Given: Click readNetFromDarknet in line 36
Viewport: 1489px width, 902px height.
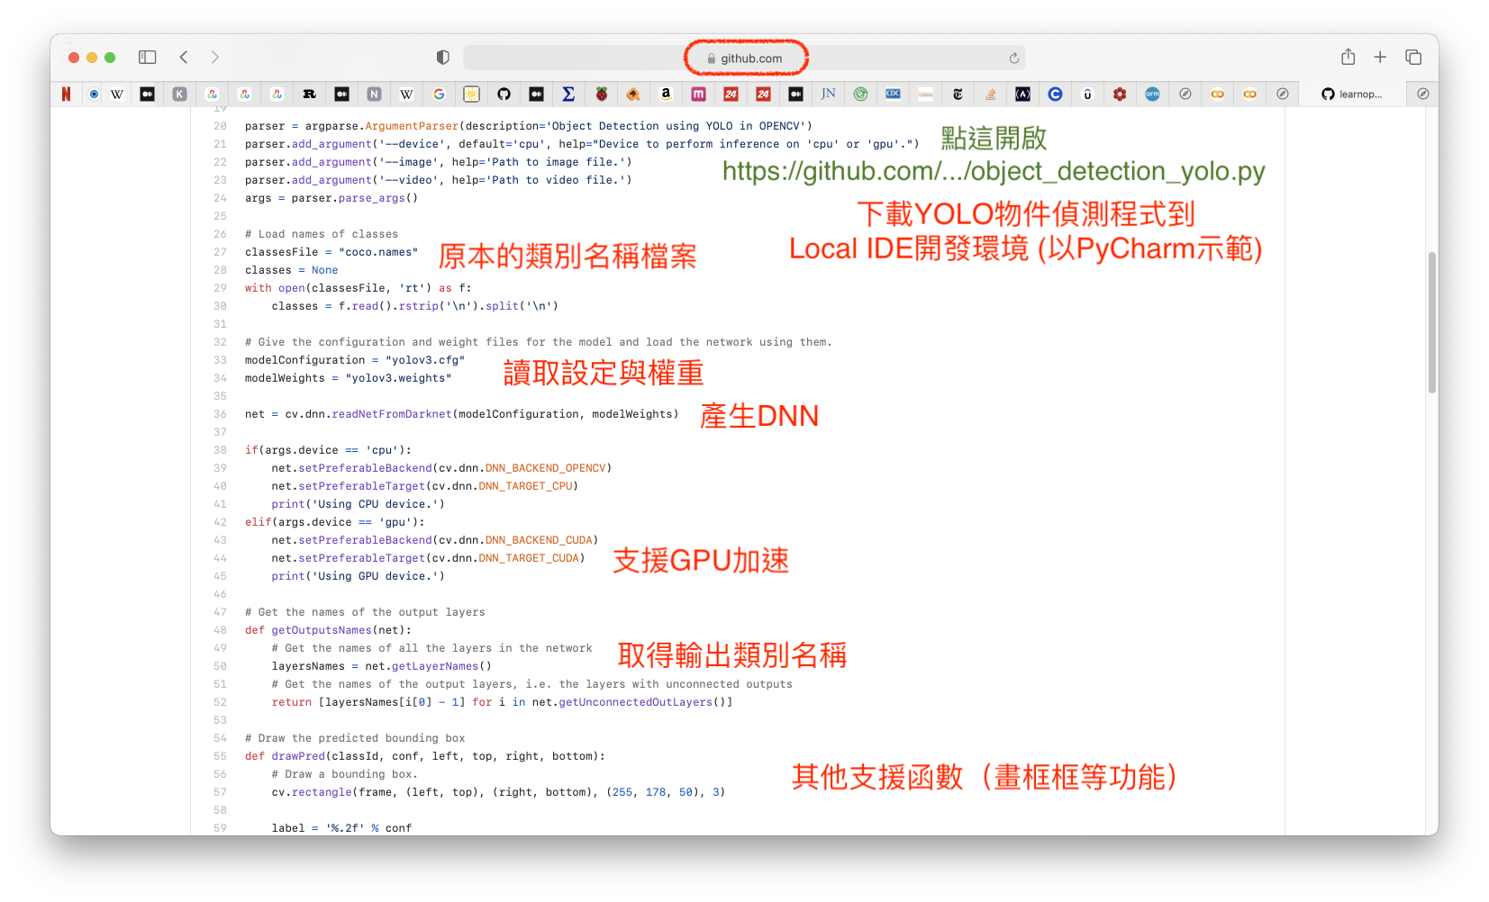Looking at the screenshot, I should pos(392,414).
